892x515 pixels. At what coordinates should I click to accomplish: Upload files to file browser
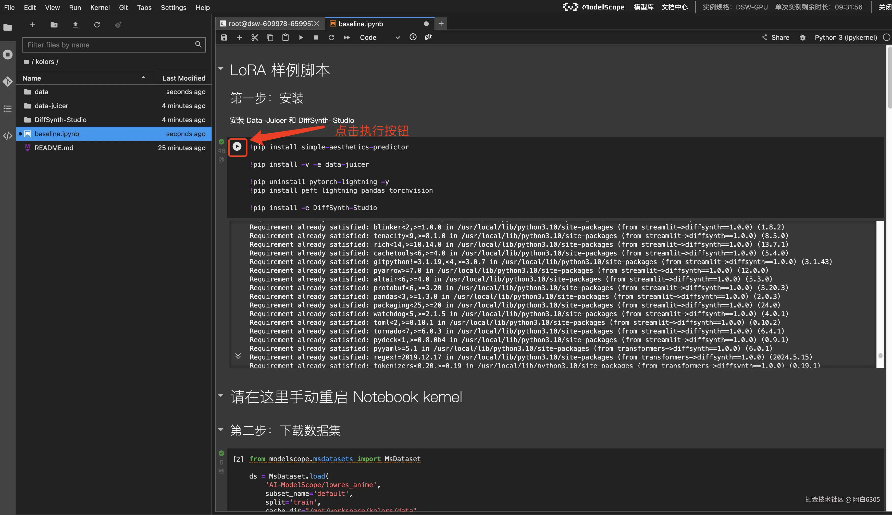(75, 25)
